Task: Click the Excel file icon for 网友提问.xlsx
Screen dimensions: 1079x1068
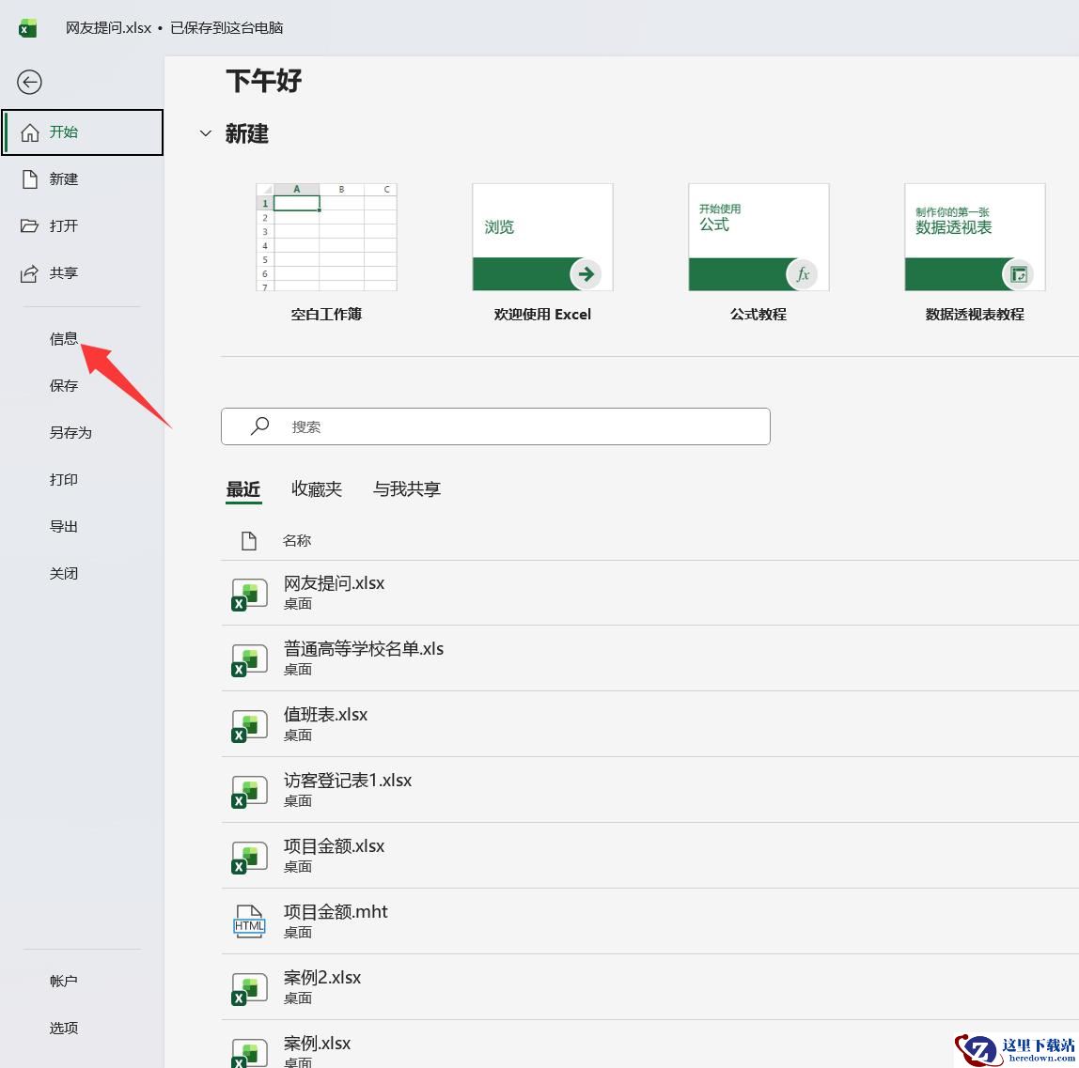Action: [249, 595]
